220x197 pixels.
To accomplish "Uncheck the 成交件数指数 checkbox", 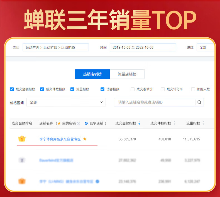I will click(x=42, y=89).
